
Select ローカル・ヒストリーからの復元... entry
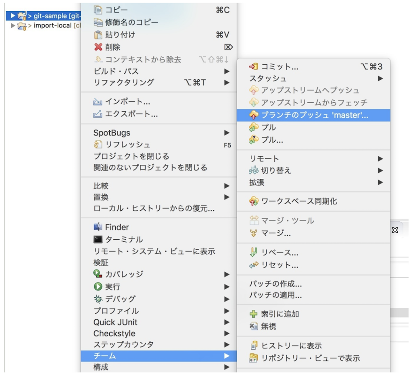click(x=159, y=208)
